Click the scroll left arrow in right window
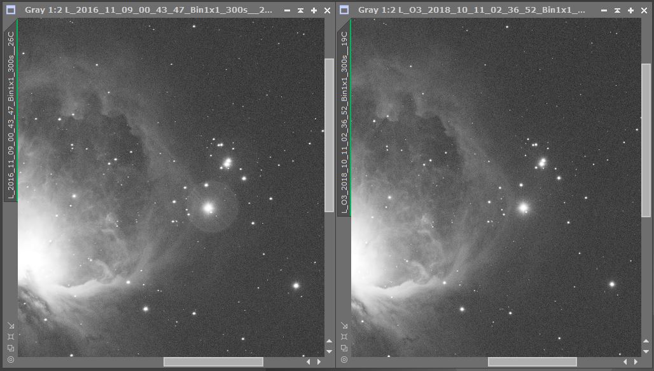654x371 pixels. (625, 362)
